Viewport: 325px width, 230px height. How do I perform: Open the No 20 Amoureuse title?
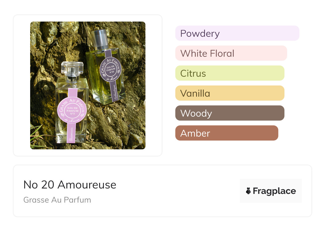coord(70,184)
